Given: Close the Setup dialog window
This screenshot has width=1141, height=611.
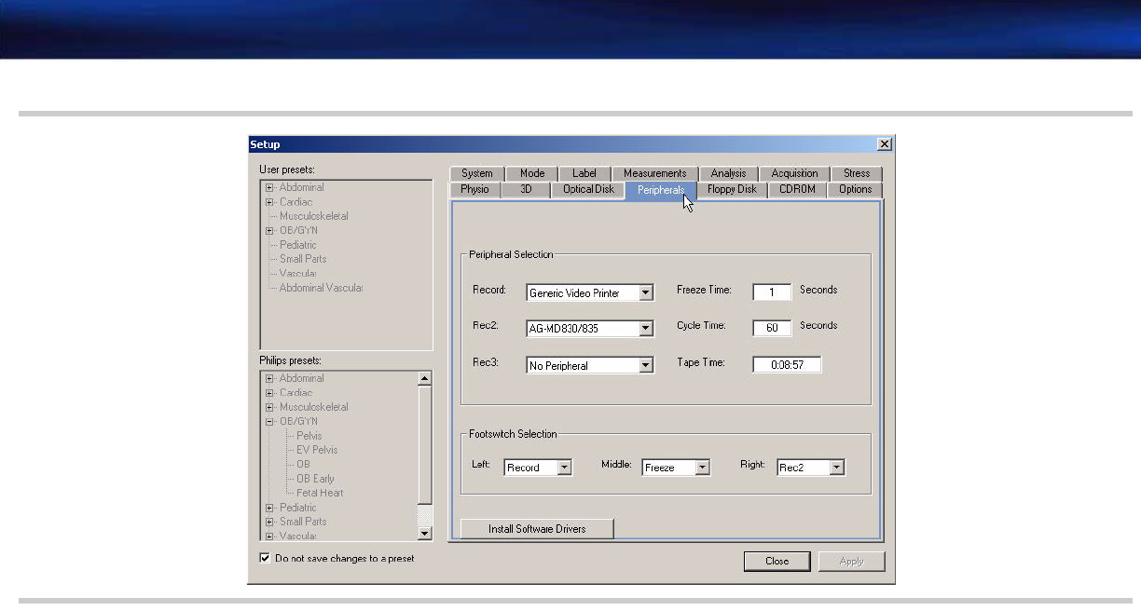Looking at the screenshot, I should [x=884, y=144].
